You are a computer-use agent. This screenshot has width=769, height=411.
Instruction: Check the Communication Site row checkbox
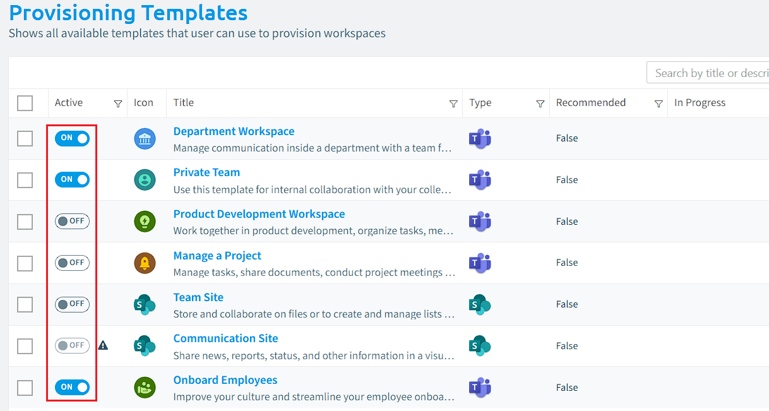(25, 346)
